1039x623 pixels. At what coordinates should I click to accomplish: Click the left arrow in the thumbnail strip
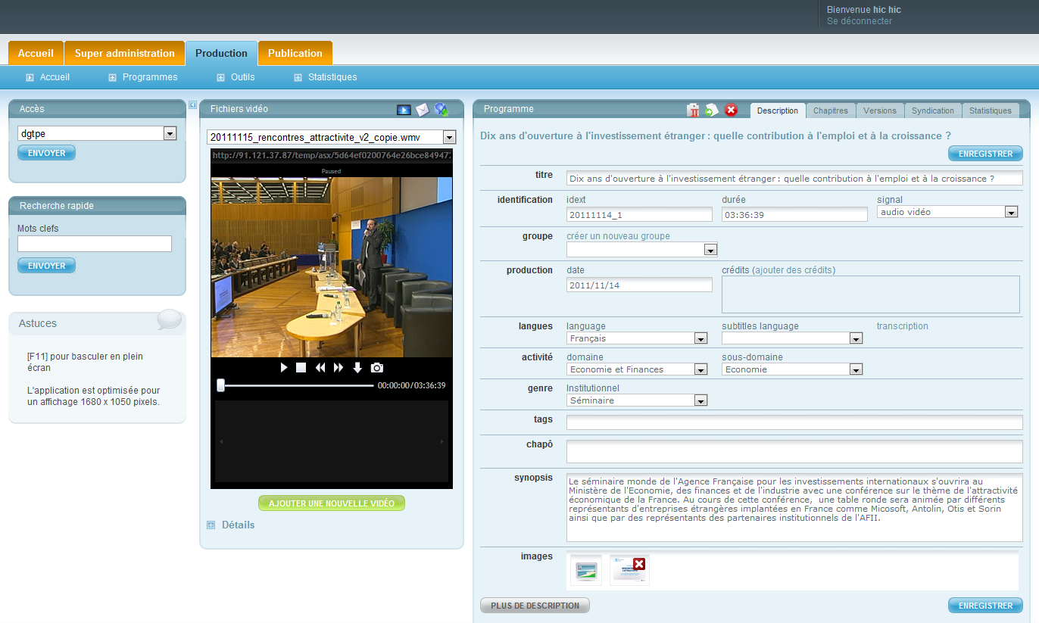[221, 441]
